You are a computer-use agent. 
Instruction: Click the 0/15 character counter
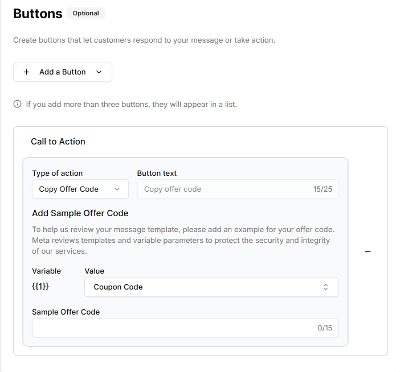pyautogui.click(x=325, y=328)
